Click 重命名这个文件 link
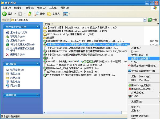 pyautogui.click(x=19, y=32)
